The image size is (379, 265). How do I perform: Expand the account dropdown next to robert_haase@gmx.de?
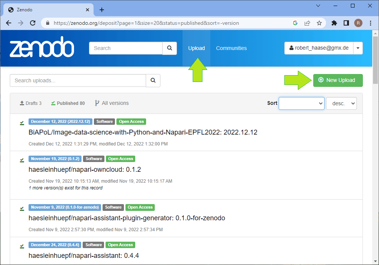[358, 48]
